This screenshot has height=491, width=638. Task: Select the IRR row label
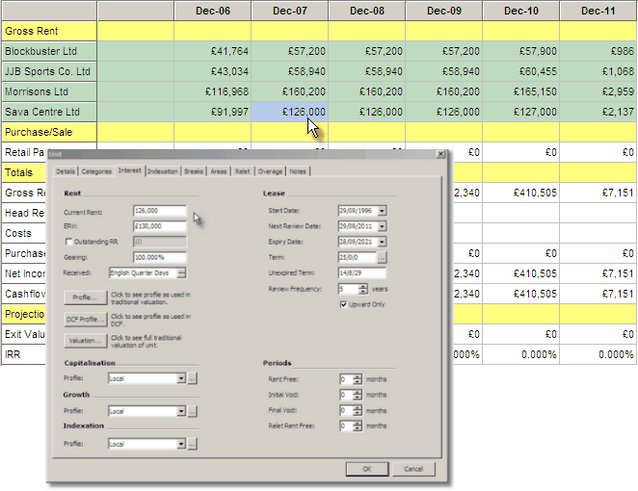point(24,354)
